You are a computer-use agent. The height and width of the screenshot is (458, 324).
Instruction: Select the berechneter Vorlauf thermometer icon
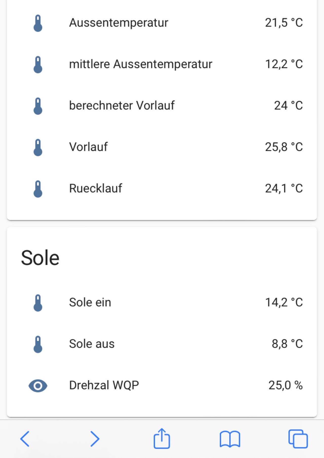pos(38,106)
